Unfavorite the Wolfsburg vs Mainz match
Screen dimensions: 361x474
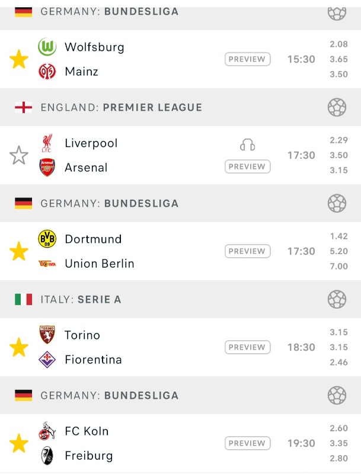pyautogui.click(x=19, y=59)
